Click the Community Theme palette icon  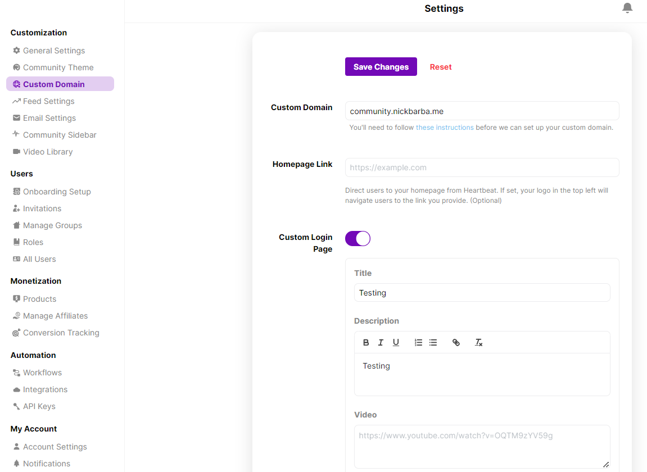[16, 67]
